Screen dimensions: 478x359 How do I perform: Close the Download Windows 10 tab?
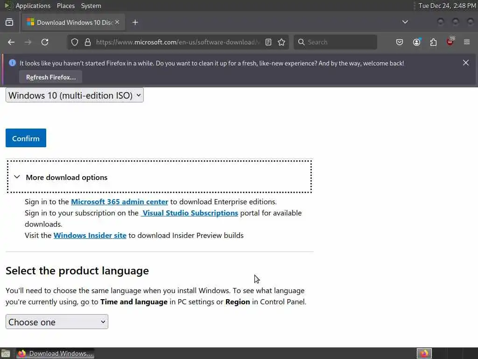[117, 22]
